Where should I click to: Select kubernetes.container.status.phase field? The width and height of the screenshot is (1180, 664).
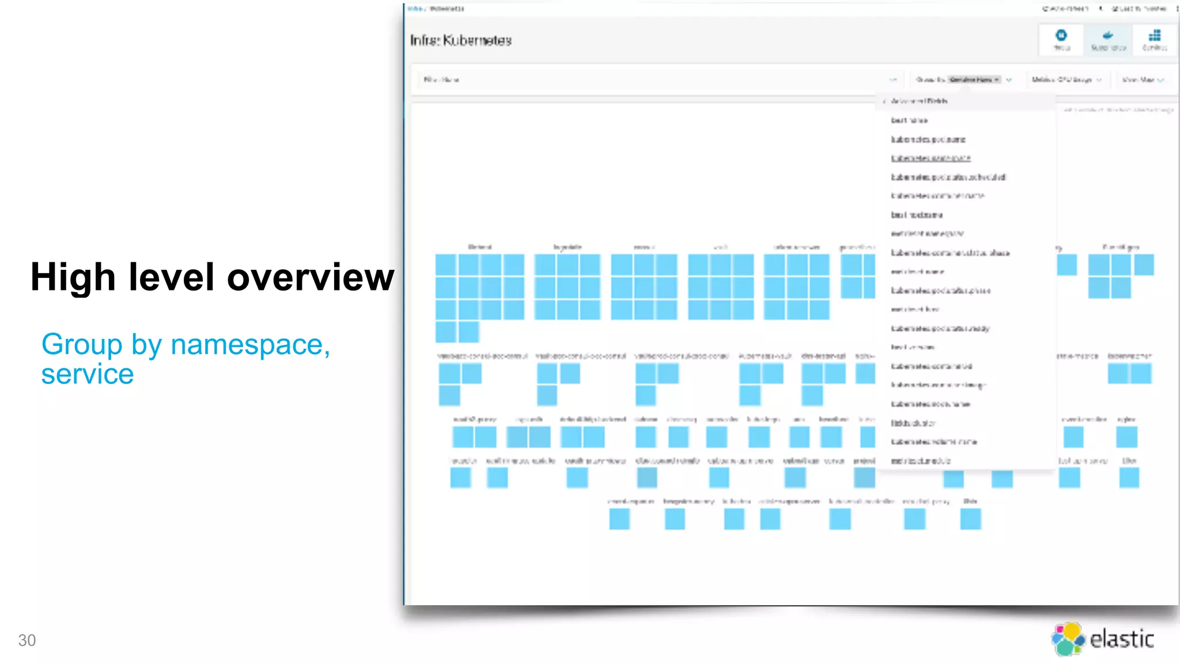coord(950,253)
